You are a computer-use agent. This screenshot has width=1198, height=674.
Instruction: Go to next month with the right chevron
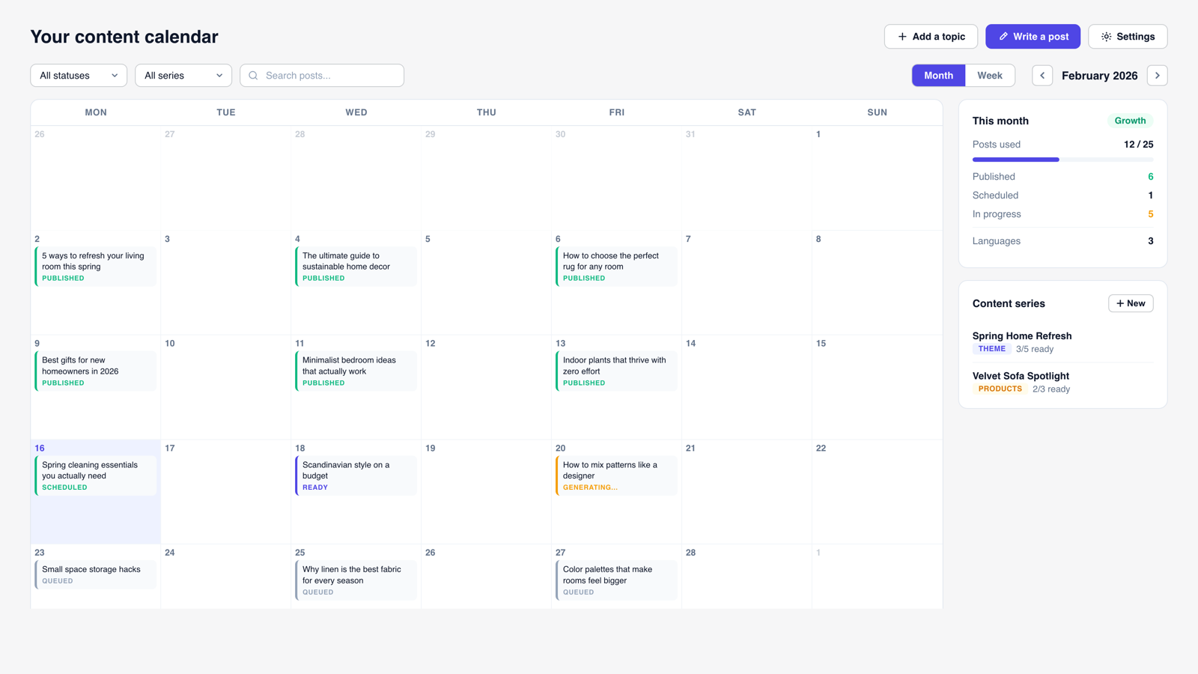coord(1158,75)
